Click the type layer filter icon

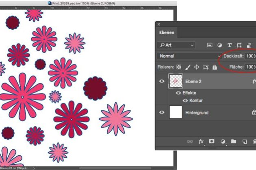[x=230, y=45]
